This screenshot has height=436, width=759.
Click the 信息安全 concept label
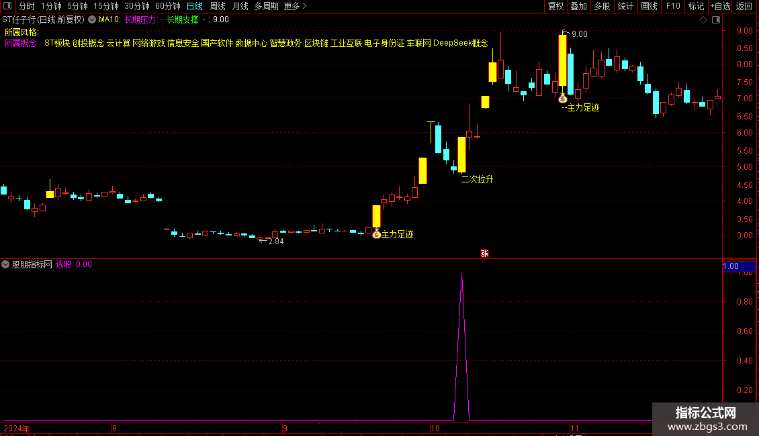pos(183,43)
